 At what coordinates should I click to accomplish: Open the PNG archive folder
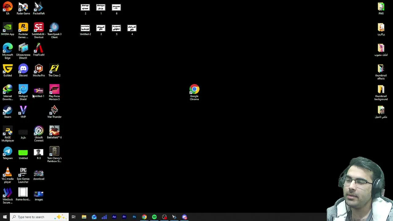(x=381, y=8)
